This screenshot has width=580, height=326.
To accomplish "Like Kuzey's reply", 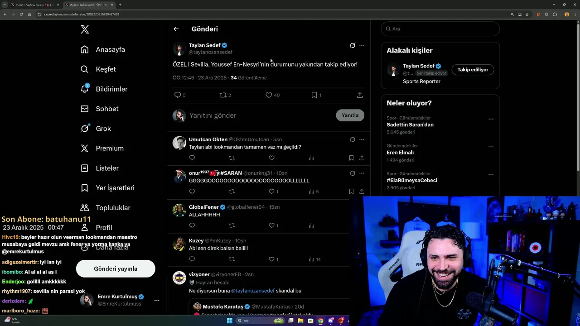I will [271, 259].
